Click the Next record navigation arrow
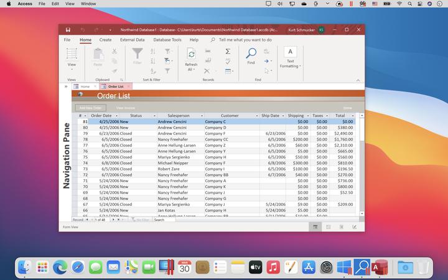This screenshot has width=448, height=280. (113, 220)
